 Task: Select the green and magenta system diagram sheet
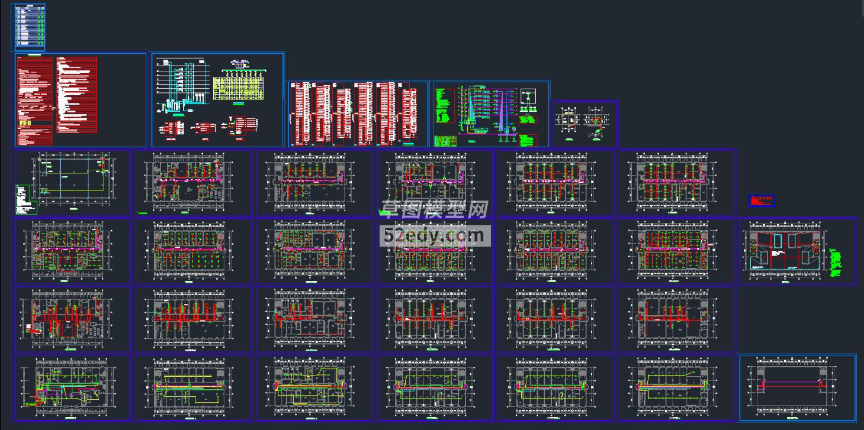tap(491, 114)
